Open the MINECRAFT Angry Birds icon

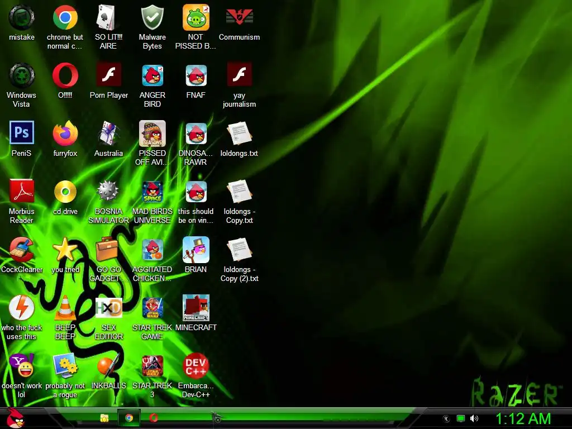click(x=196, y=308)
